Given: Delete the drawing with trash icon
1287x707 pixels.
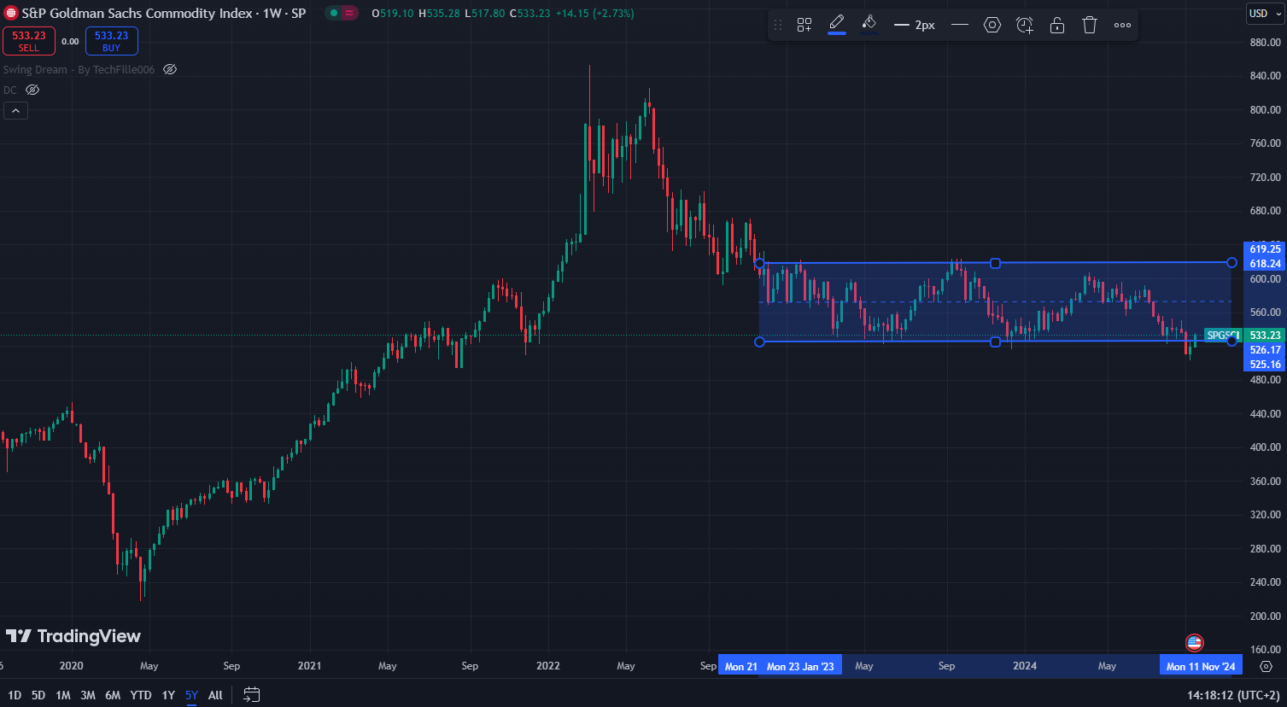Looking at the screenshot, I should [1090, 25].
